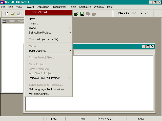Open the Help menu

pyautogui.click(x=110, y=7)
